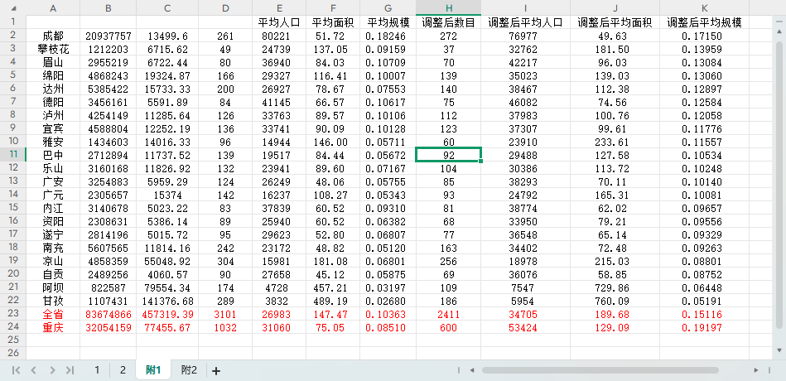Switch to sheet tab 1
This screenshot has height=381, width=786.
pyautogui.click(x=96, y=370)
